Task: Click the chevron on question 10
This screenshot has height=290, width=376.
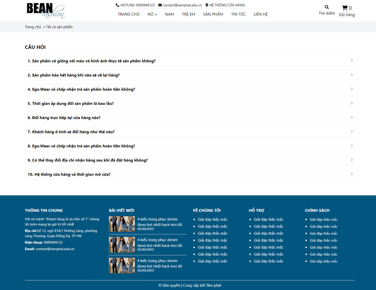Action: pyautogui.click(x=352, y=174)
